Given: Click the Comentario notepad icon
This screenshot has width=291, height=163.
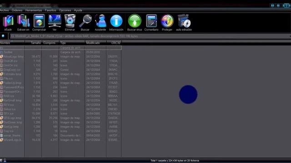Looking at the screenshot, I should [x=151, y=21].
